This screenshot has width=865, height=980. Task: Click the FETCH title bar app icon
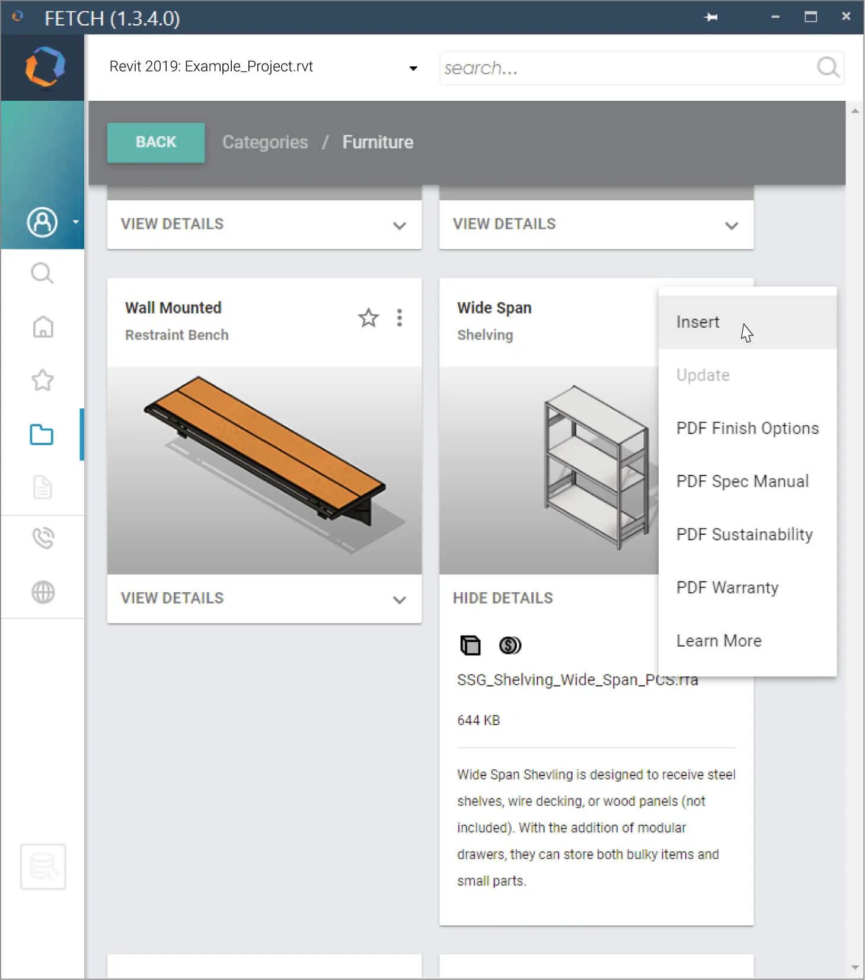point(18,17)
